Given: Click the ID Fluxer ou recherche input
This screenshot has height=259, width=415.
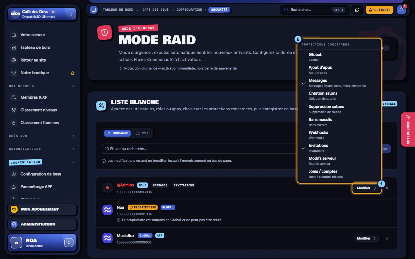Looking at the screenshot, I should pyautogui.click(x=199, y=149).
